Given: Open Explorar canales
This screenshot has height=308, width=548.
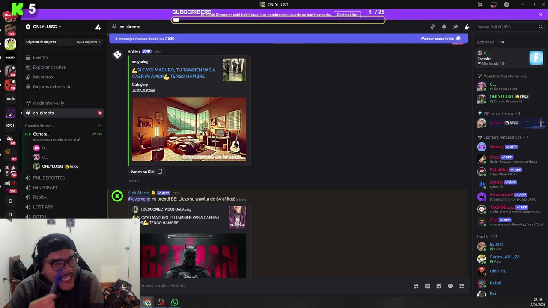Looking at the screenshot, I should click(63, 67).
